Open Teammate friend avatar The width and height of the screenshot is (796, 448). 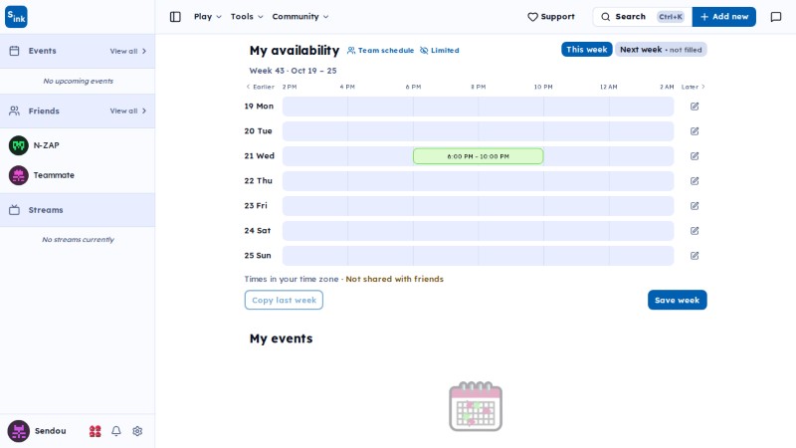[19, 175]
